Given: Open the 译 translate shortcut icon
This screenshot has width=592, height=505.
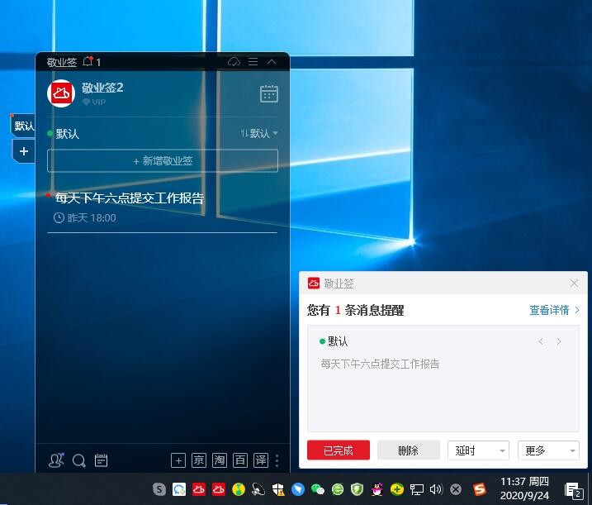Looking at the screenshot, I should point(261,460).
